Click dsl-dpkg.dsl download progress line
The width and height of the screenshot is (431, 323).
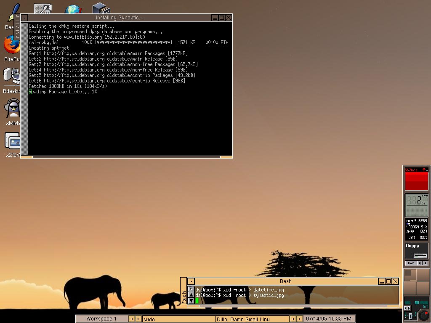point(128,42)
